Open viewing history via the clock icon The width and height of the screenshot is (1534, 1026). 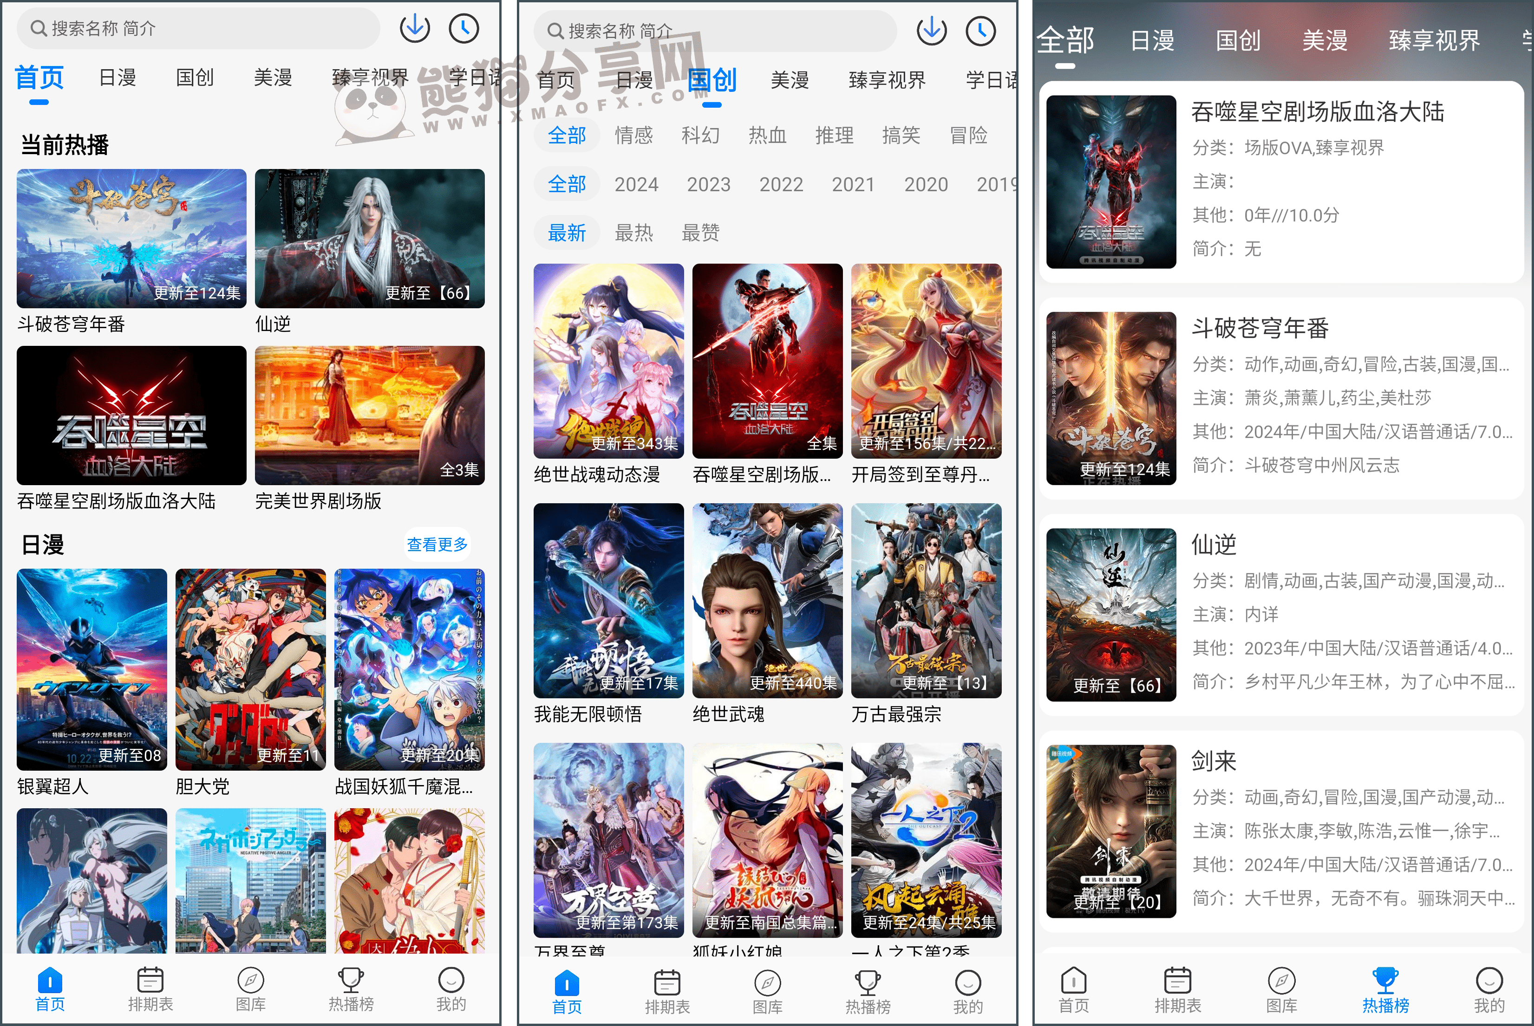coord(463,29)
